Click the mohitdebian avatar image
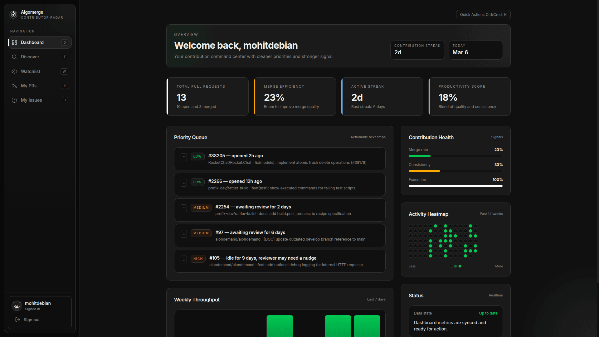Viewport: 599px width, 337px height. pos(17,306)
